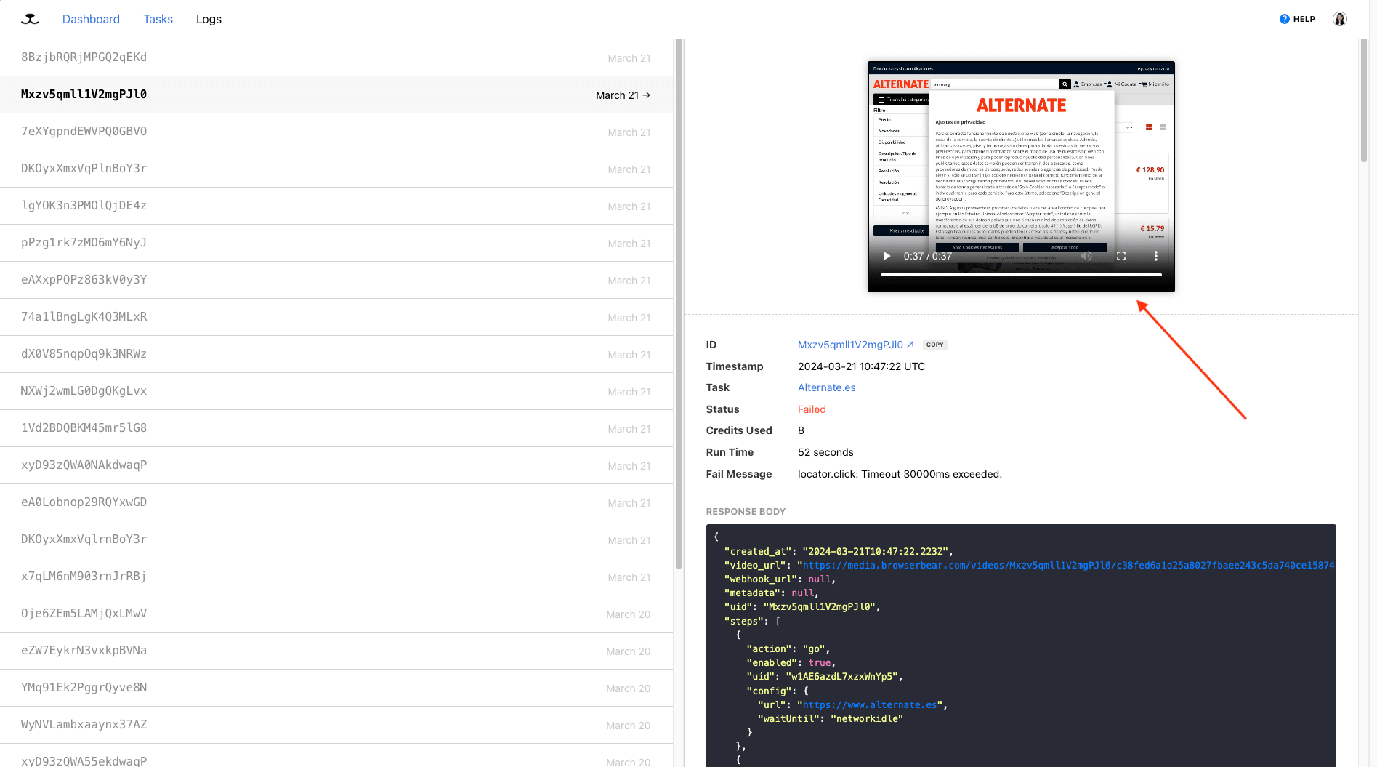The image size is (1377, 767).
Task: Click the Browserbear logo icon
Action: pyautogui.click(x=30, y=19)
